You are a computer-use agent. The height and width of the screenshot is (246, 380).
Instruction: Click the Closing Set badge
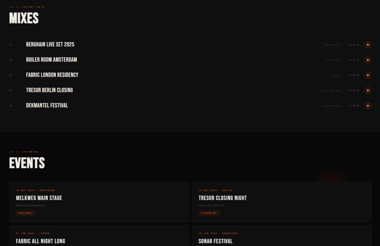[209, 213]
